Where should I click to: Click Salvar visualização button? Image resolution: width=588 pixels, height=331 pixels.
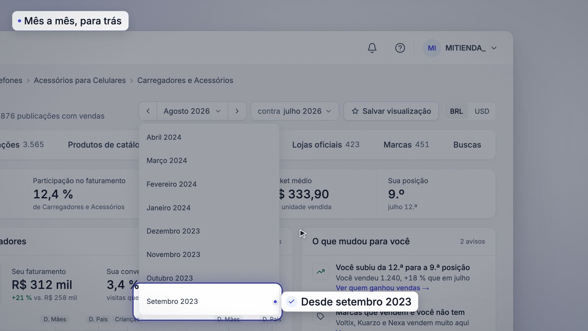click(x=391, y=111)
